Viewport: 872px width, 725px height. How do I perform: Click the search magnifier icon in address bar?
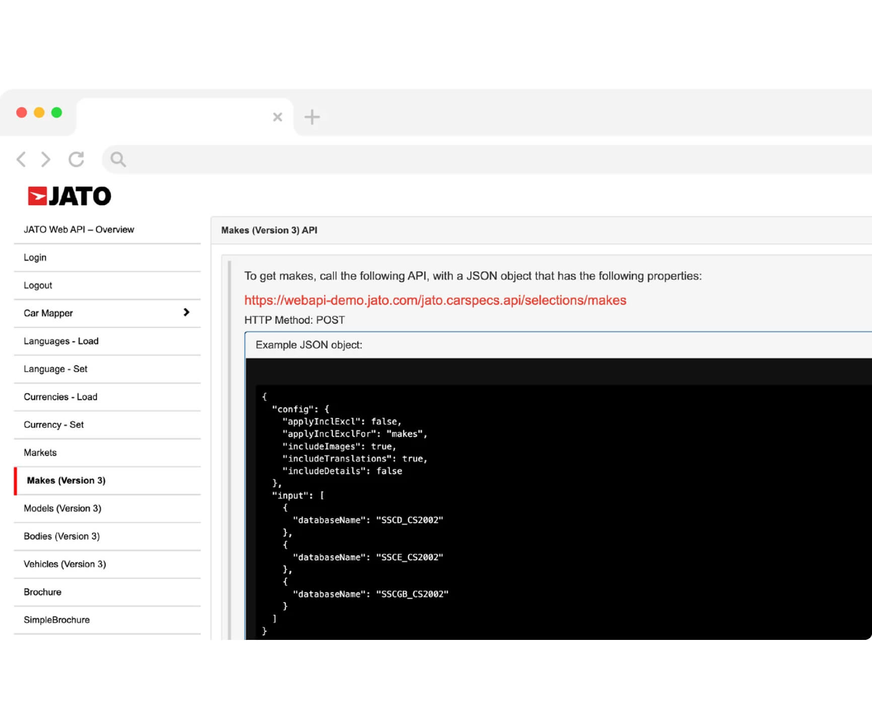(x=118, y=160)
